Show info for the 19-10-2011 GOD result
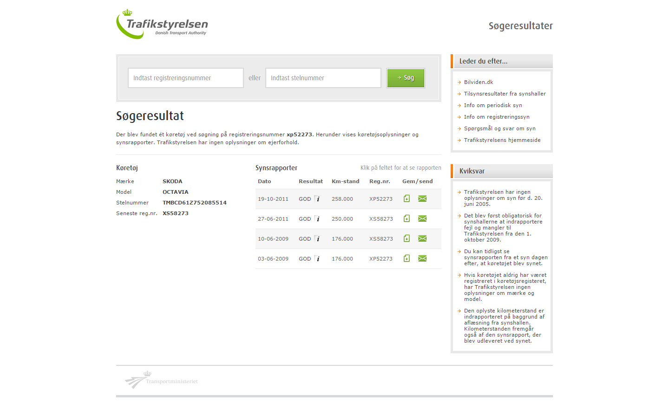The image size is (669, 402). click(x=318, y=199)
